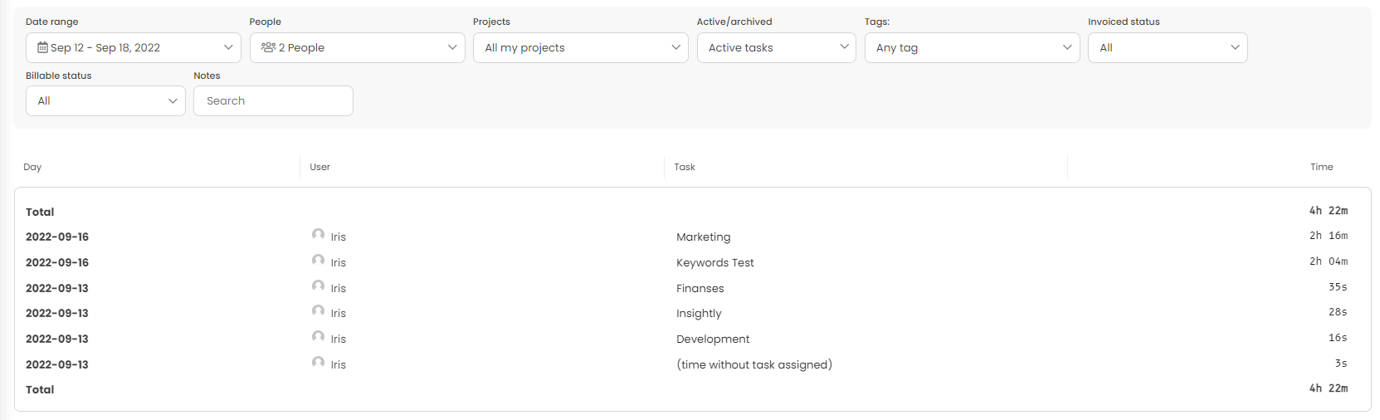Click Iris avatar icon in Development row

(x=318, y=337)
